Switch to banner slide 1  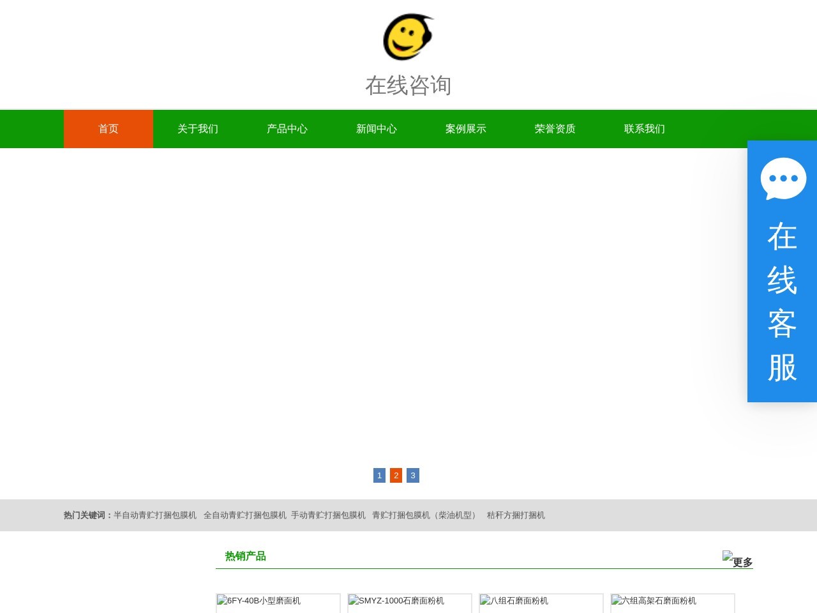click(x=379, y=475)
